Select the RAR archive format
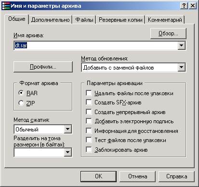The height and width of the screenshot is (187, 199). [21, 93]
